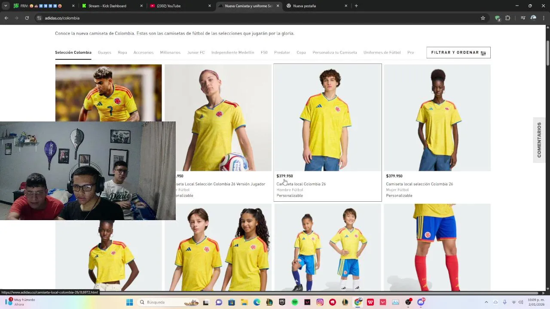Close the YouTube tab
Image resolution: width=550 pixels, height=309 pixels.
(x=210, y=6)
